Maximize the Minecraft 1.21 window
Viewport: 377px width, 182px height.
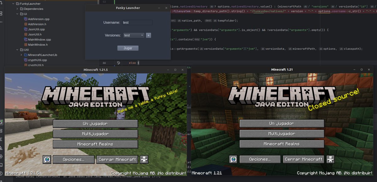362,69
